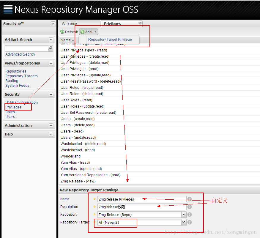Collapse the Views/Repositories section
The image size is (260, 238).
[x=51, y=63]
